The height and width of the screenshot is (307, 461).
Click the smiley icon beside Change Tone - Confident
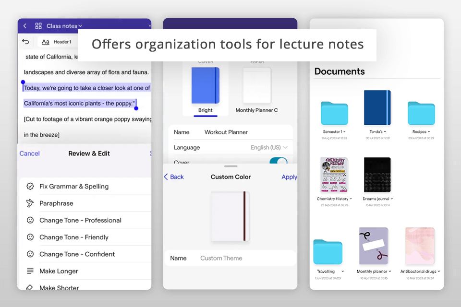click(x=30, y=254)
